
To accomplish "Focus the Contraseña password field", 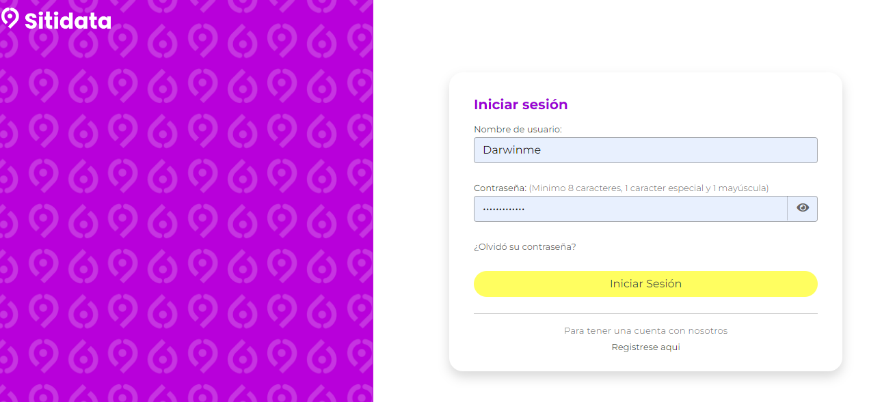I will [630, 209].
